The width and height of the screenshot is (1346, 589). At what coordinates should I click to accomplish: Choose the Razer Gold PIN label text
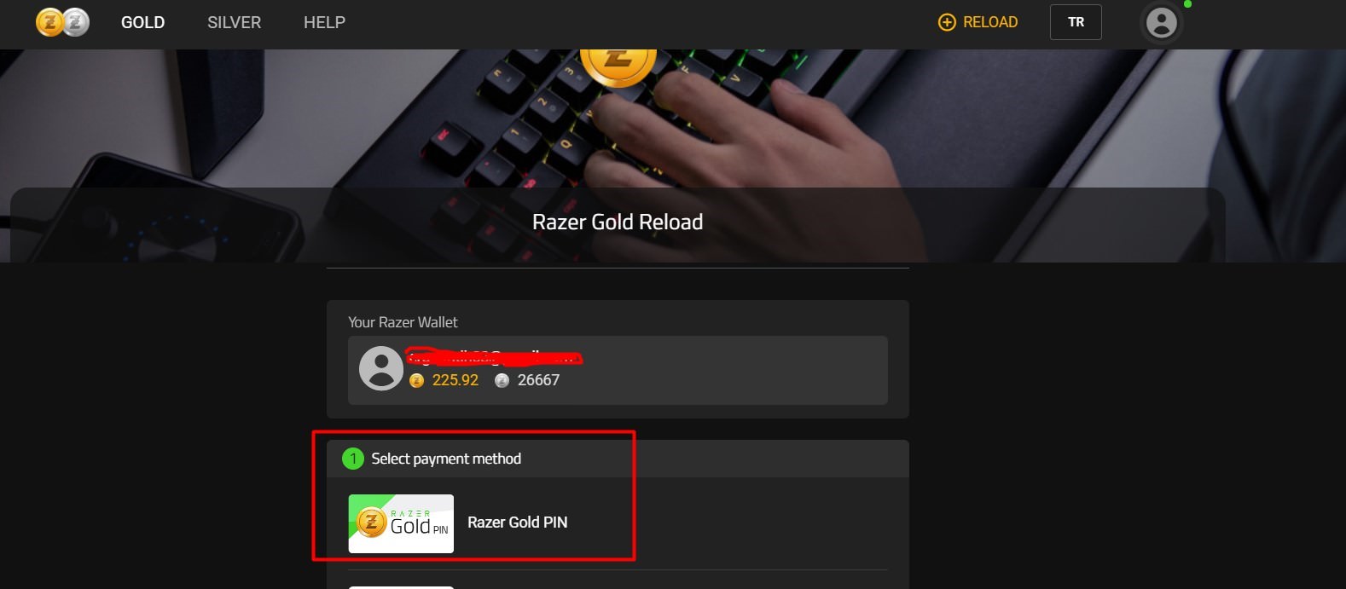[517, 523]
